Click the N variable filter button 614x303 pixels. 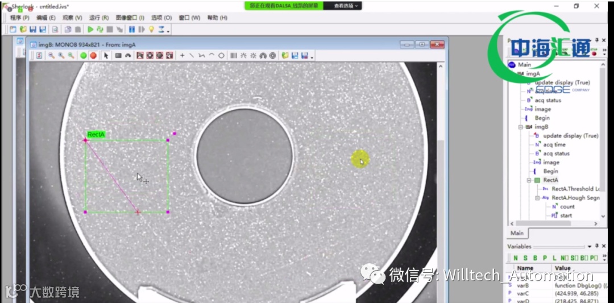click(x=515, y=258)
